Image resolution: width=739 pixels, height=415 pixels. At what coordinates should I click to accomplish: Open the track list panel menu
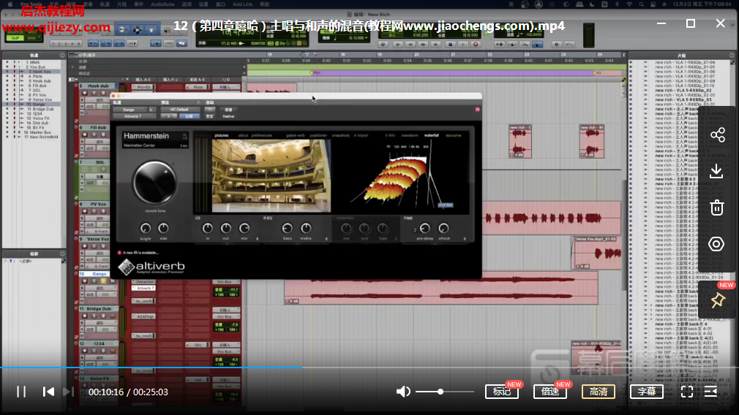[62, 56]
